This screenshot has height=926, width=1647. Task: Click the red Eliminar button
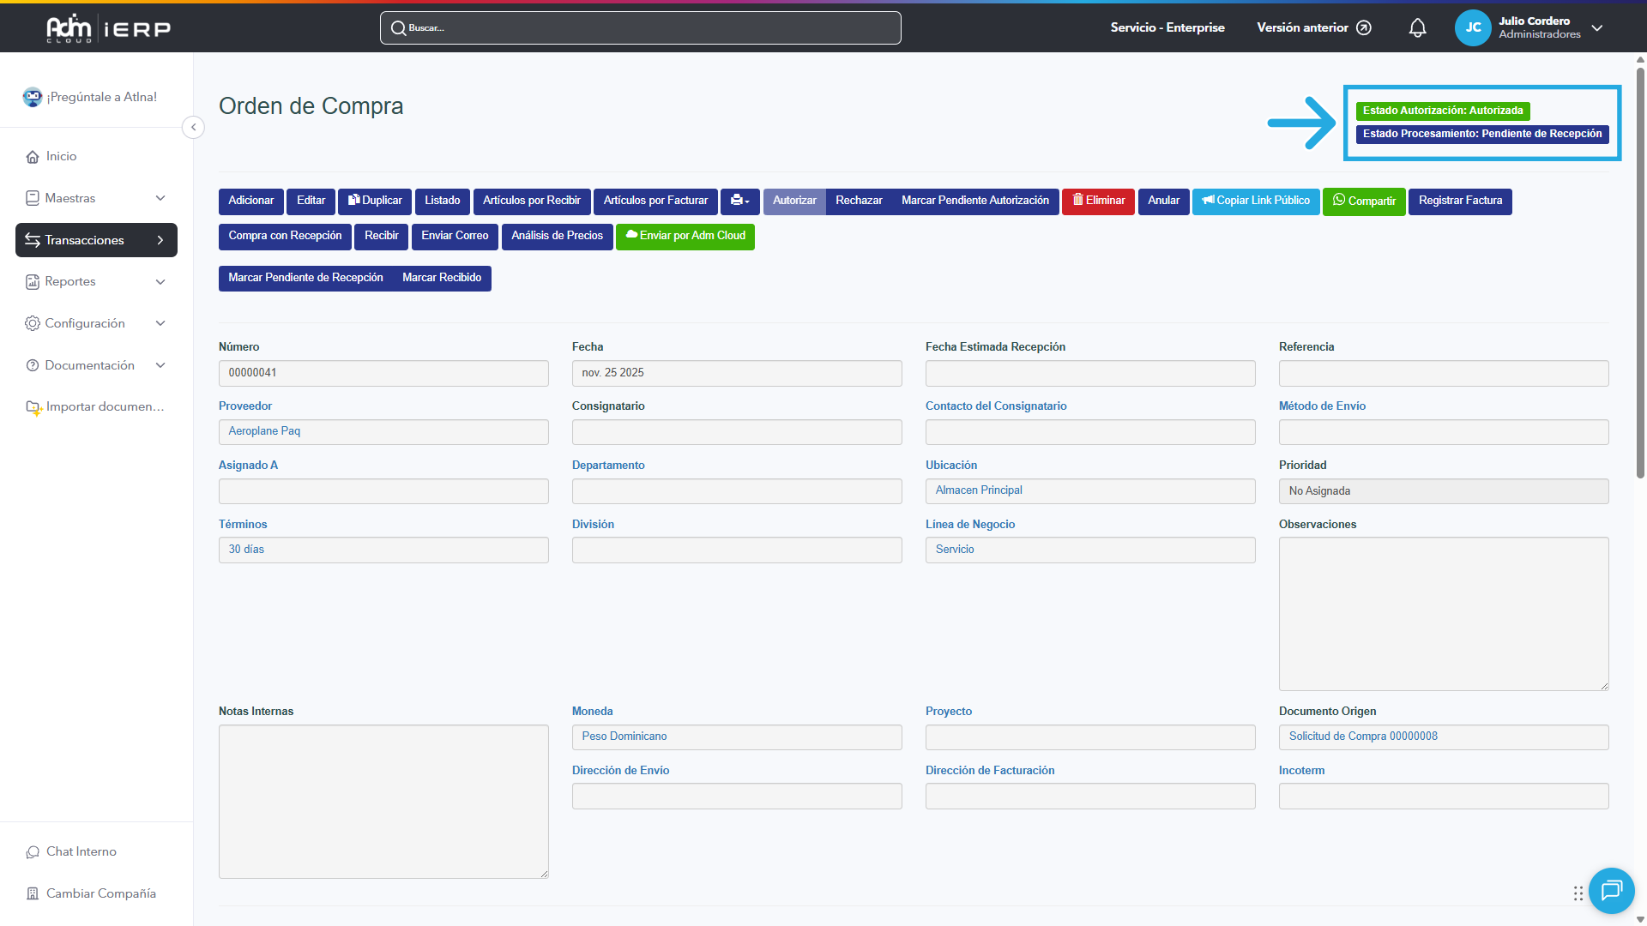click(1098, 201)
